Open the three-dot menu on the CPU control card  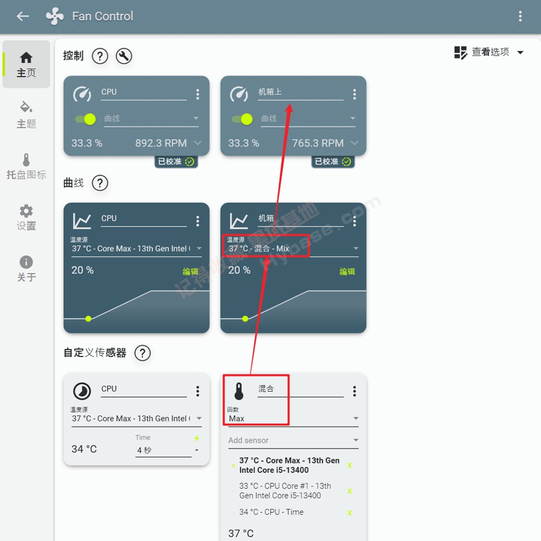198,93
